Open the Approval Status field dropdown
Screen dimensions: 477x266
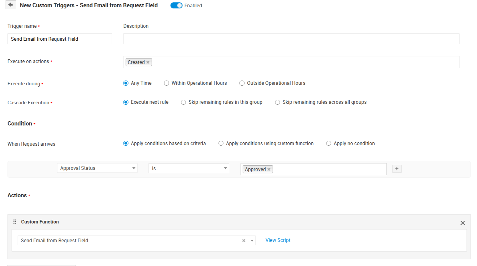point(97,168)
